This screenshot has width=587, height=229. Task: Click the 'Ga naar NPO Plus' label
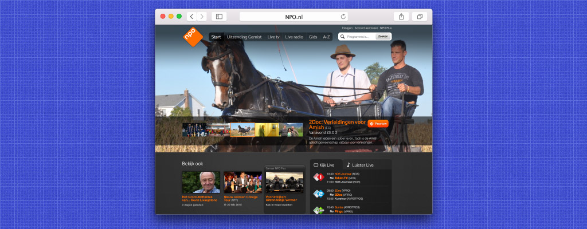[276, 168]
